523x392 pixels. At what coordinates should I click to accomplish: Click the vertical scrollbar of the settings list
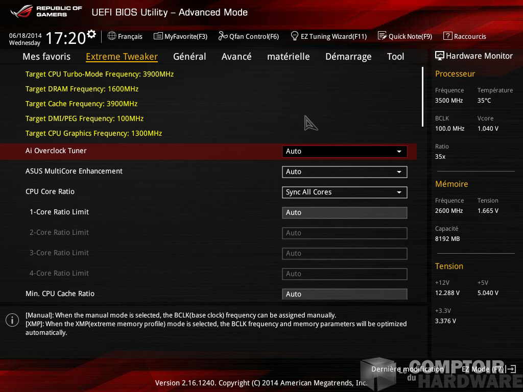[422, 96]
